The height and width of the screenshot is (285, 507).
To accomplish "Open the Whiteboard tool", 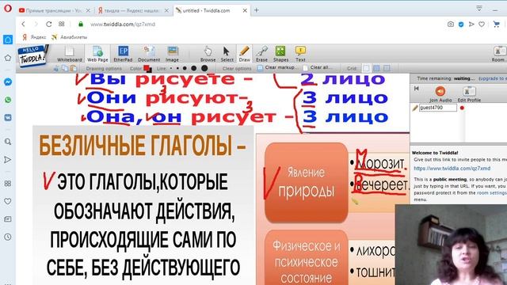I will [69, 54].
